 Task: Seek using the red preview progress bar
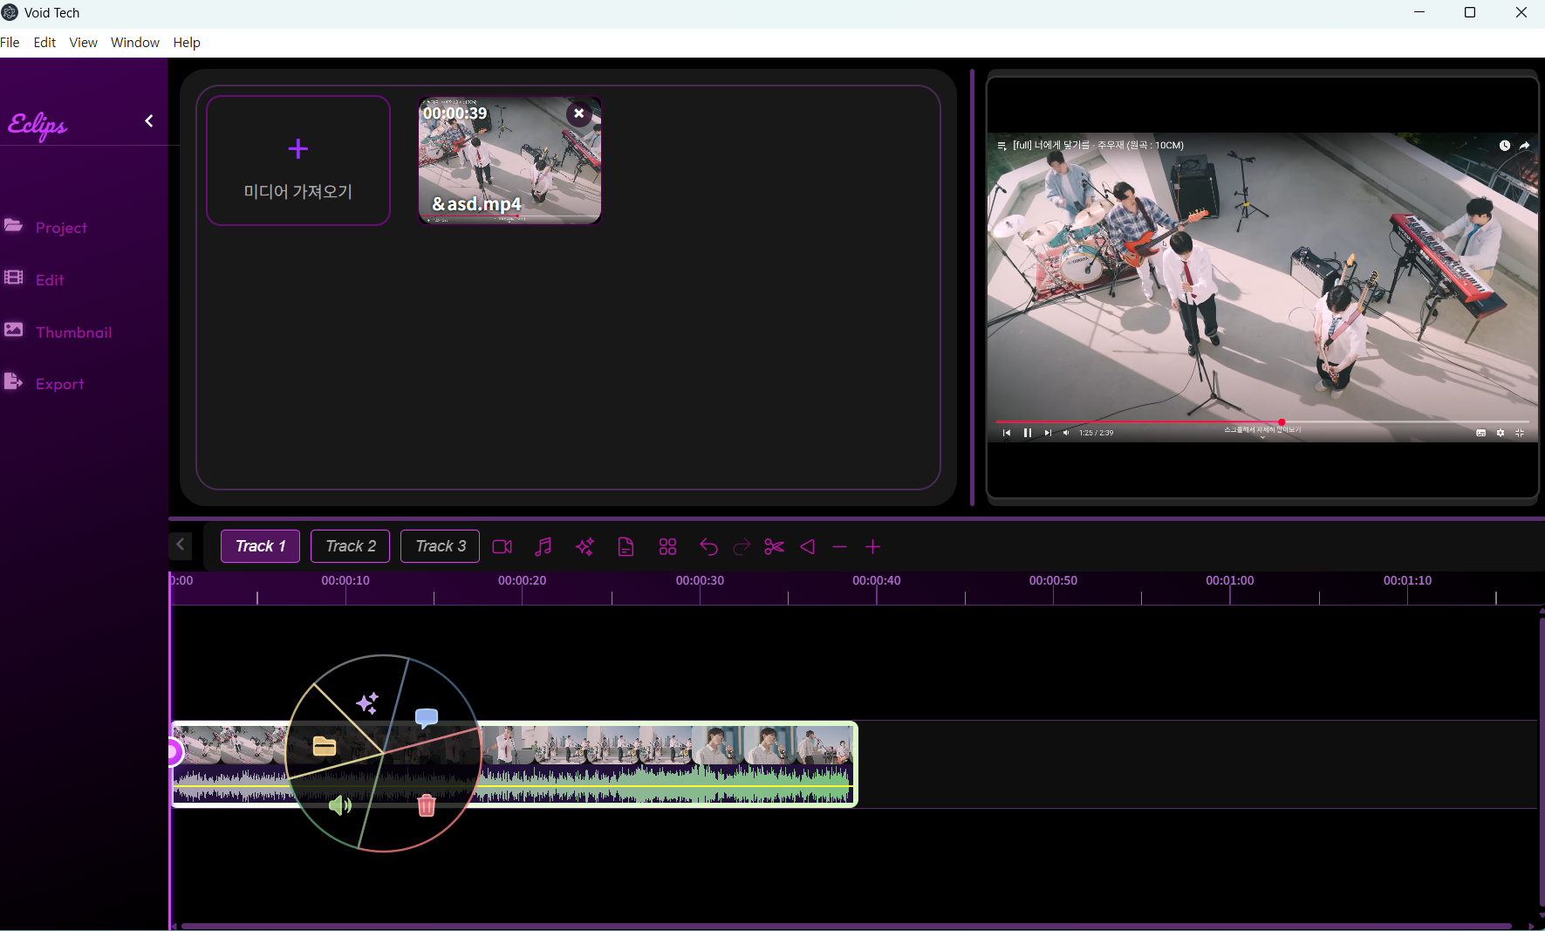pos(1262,422)
